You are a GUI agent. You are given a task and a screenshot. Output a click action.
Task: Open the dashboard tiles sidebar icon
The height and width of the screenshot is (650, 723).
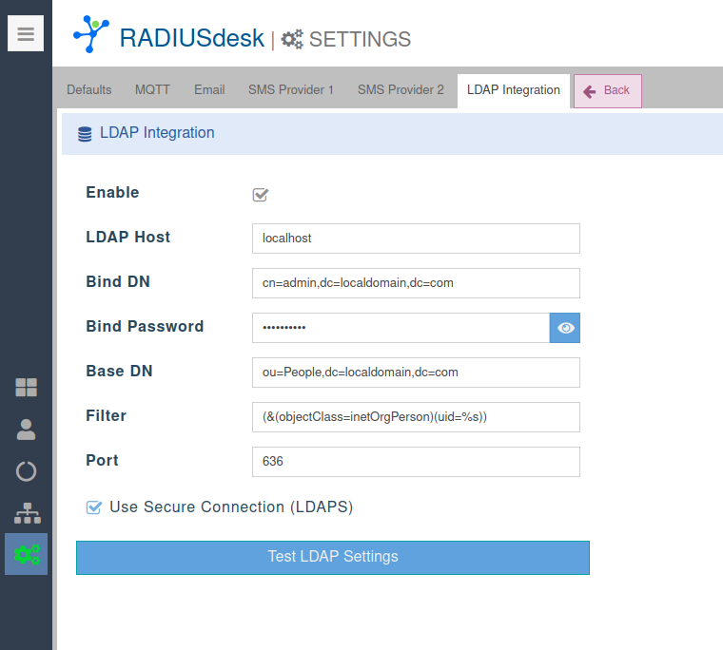[27, 387]
